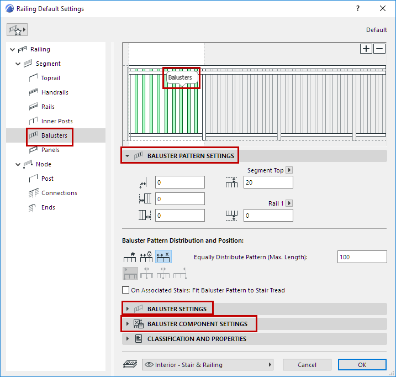Close the Railing Default Settings dialog
The height and width of the screenshot is (377, 396).
pyautogui.click(x=383, y=9)
